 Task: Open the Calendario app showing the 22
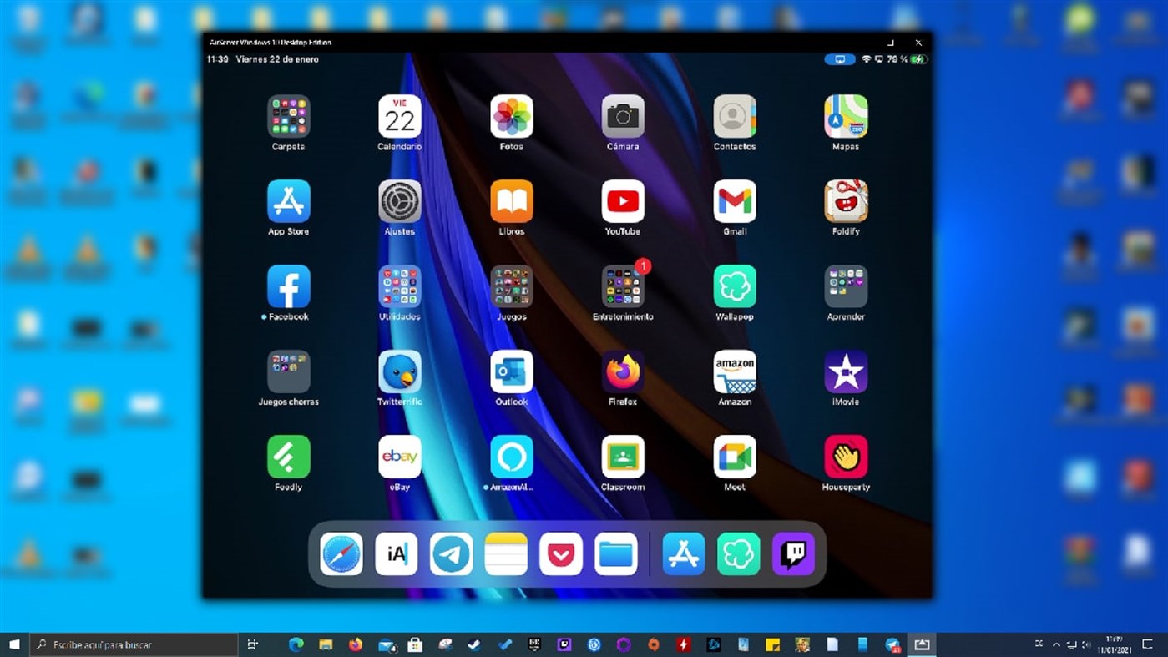point(399,116)
